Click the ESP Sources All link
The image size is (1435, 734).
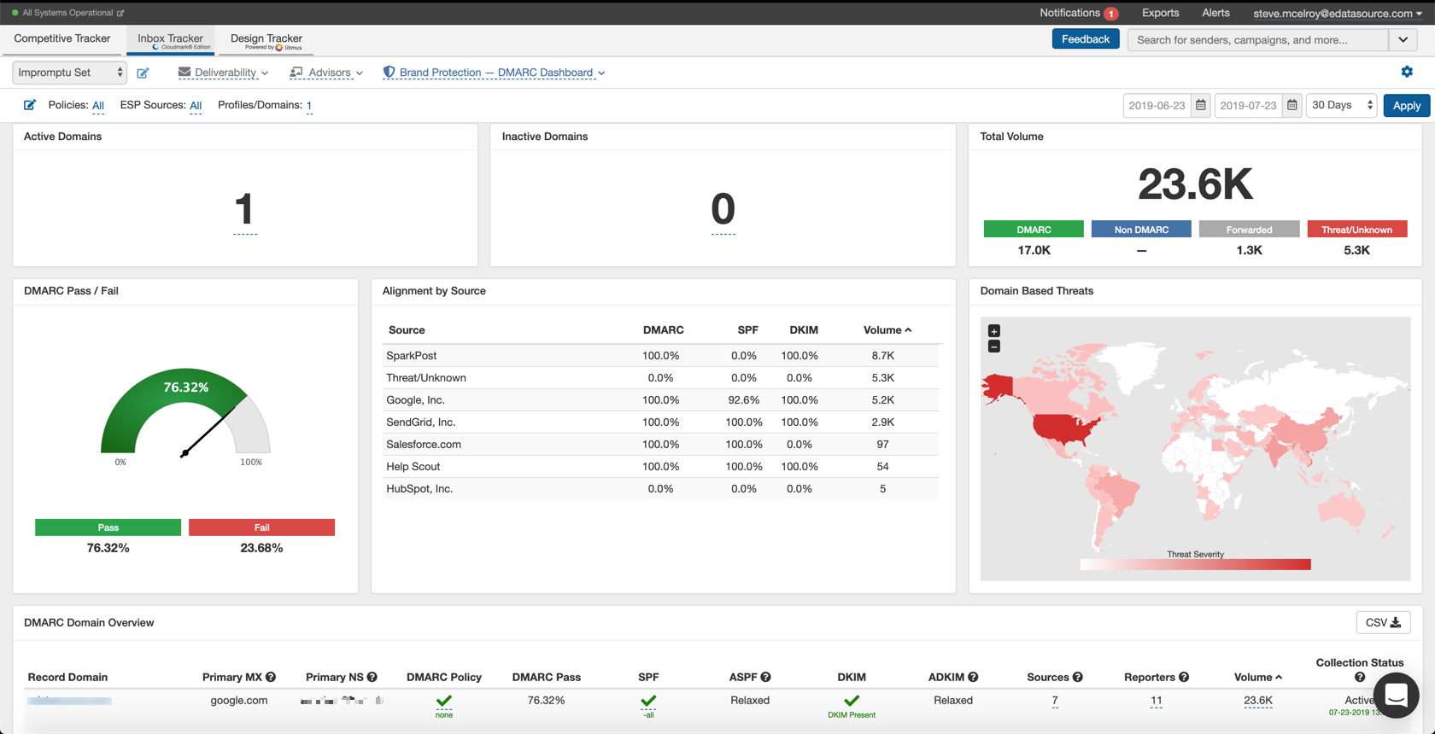(196, 106)
